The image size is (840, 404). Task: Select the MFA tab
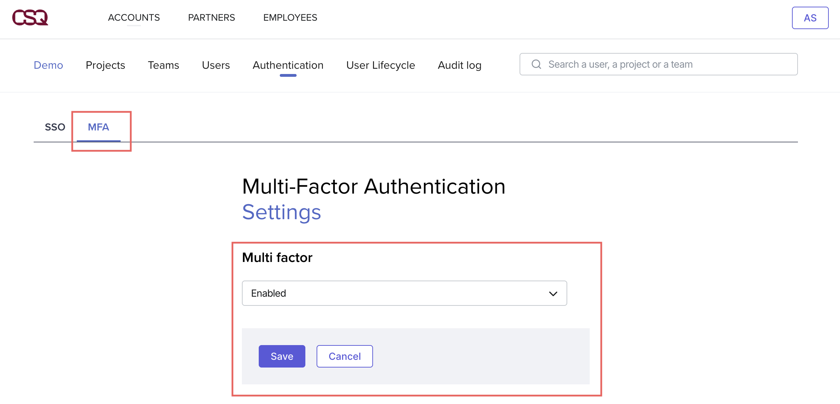coord(99,127)
